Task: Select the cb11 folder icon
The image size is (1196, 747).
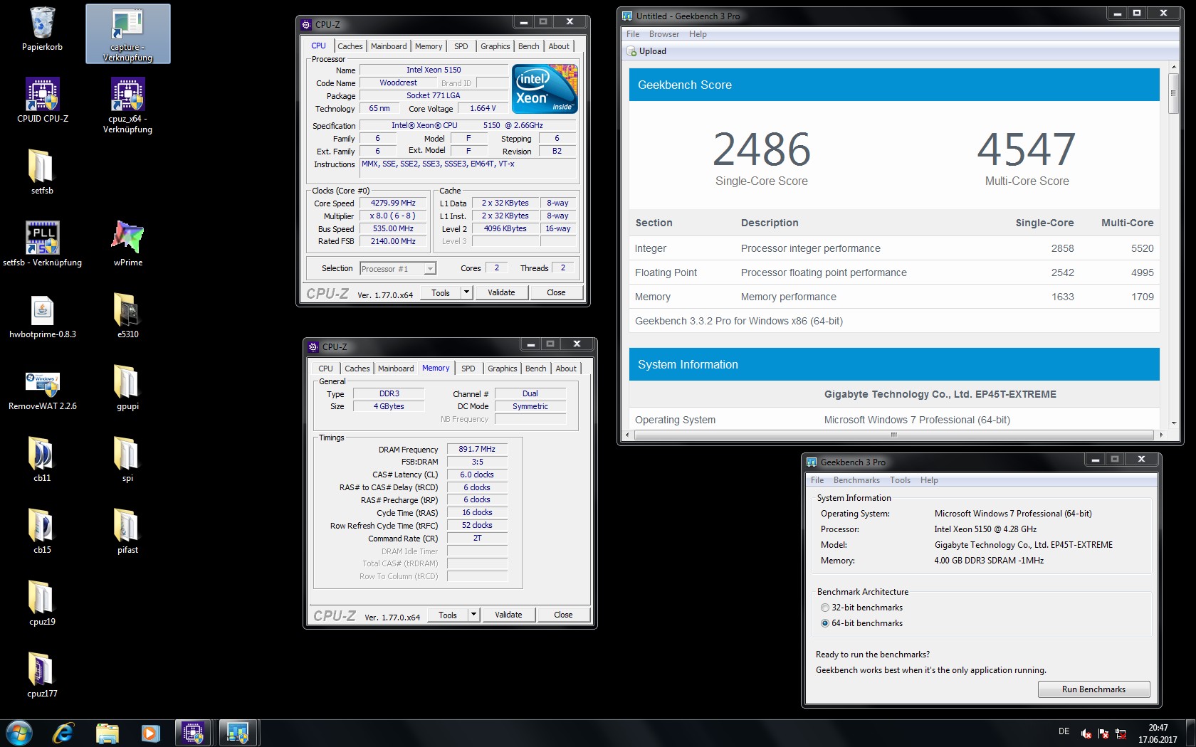Action: click(x=42, y=460)
